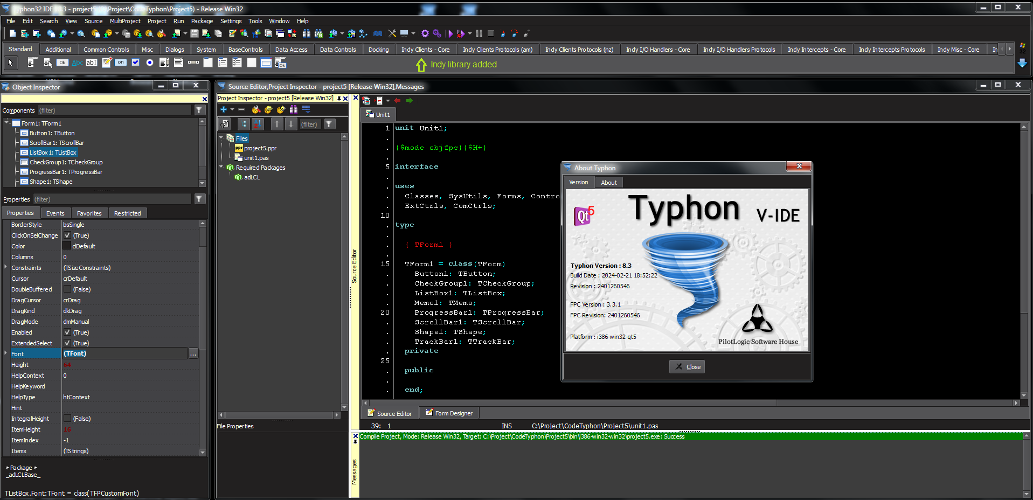Toggle the ExtendedSelect checkbox
The width and height of the screenshot is (1033, 500).
(x=67, y=343)
